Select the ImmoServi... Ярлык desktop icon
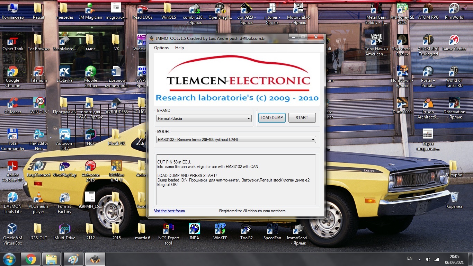Viewport: 473px width, 266px height. coord(298,234)
